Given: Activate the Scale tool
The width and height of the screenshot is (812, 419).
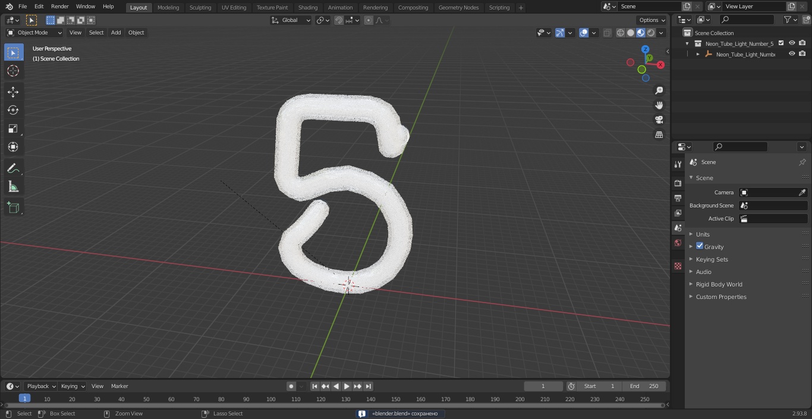Looking at the screenshot, I should pos(13,128).
